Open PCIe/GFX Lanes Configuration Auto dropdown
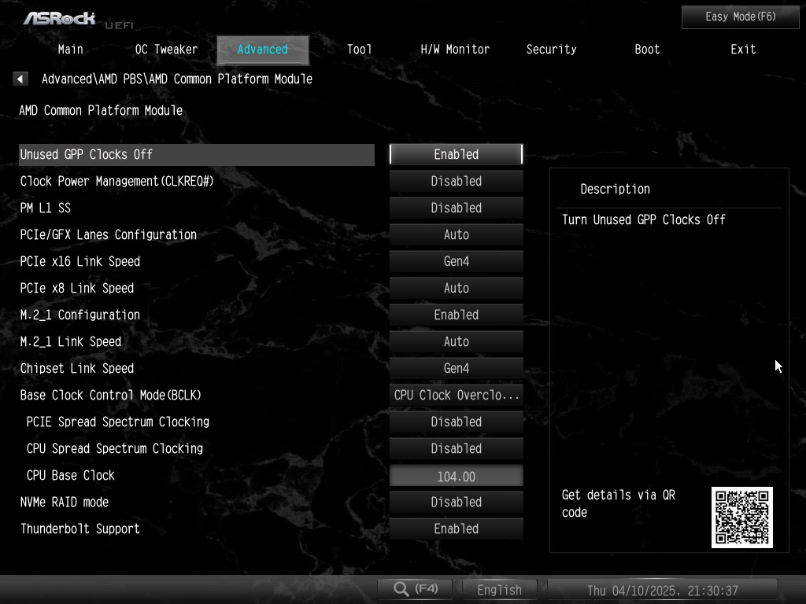Screen dimensions: 806x604 click(456, 234)
